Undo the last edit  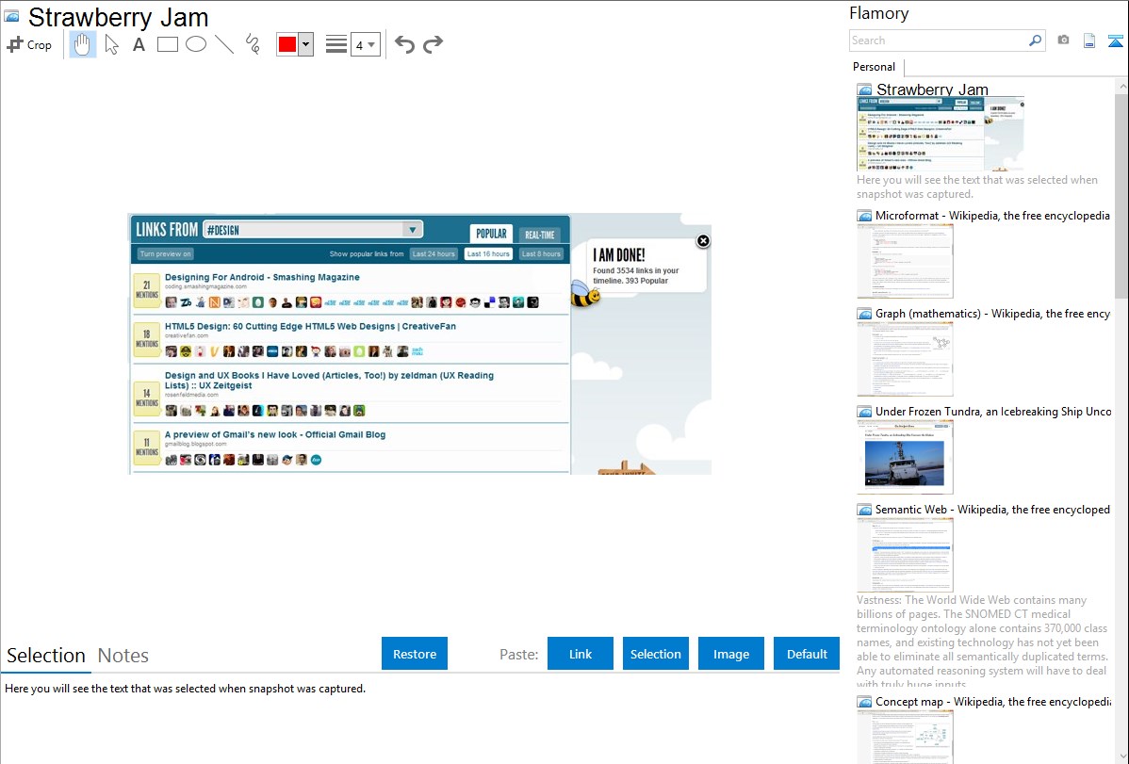404,44
